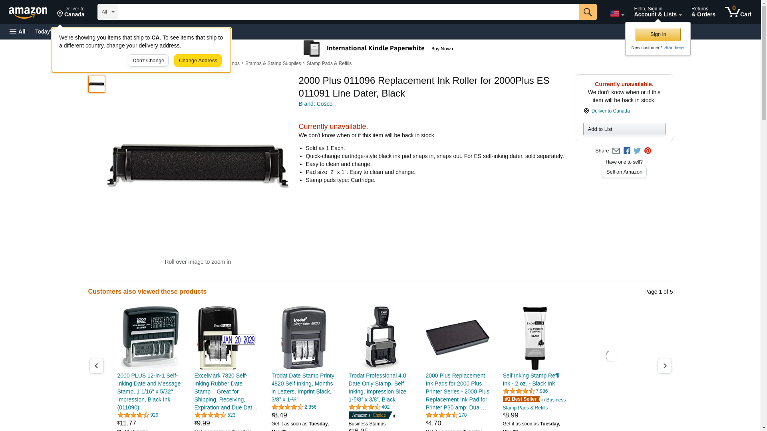767x431 pixels.
Task: Open the Brand: Cosco link
Action: [315, 104]
